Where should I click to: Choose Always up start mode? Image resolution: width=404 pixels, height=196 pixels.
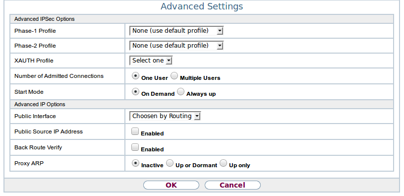tap(180, 92)
